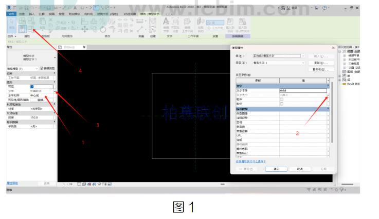Toggle the Bold checkbox in Type Properties
379x219 pixels.
(282, 99)
